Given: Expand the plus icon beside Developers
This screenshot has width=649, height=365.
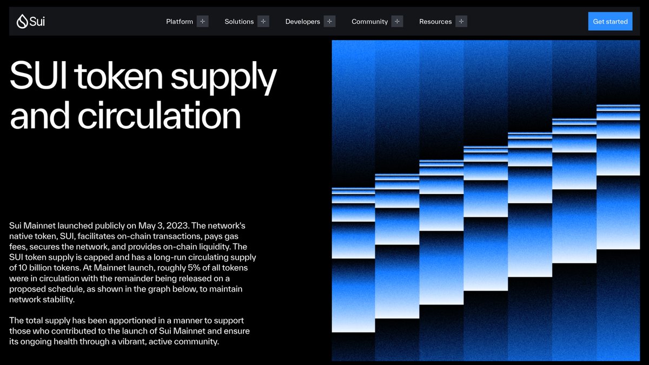Looking at the screenshot, I should click(x=330, y=22).
